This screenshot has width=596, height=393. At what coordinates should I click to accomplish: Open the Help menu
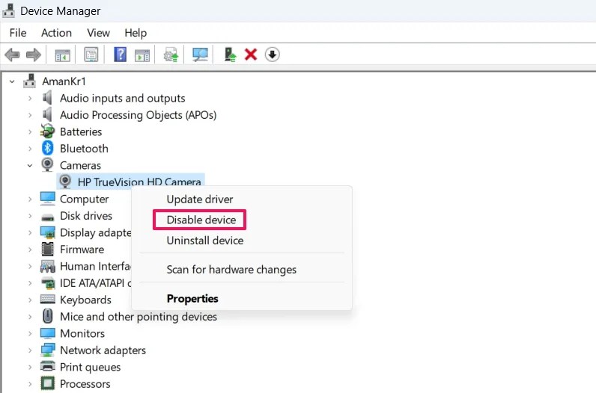tap(136, 33)
